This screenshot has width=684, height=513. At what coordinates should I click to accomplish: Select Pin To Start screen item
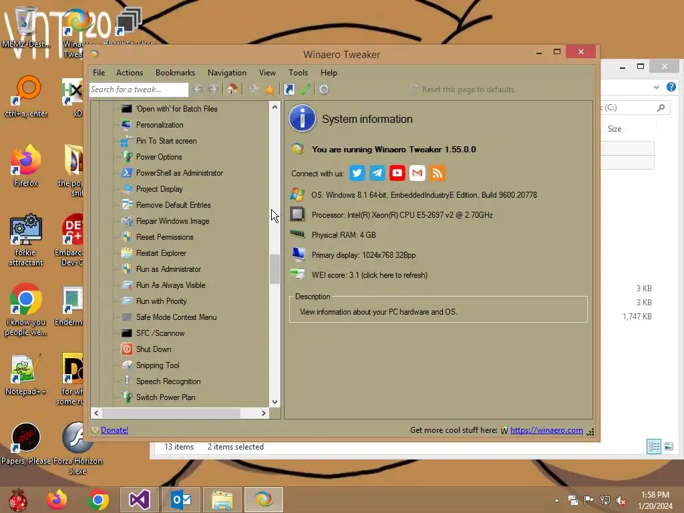(166, 141)
